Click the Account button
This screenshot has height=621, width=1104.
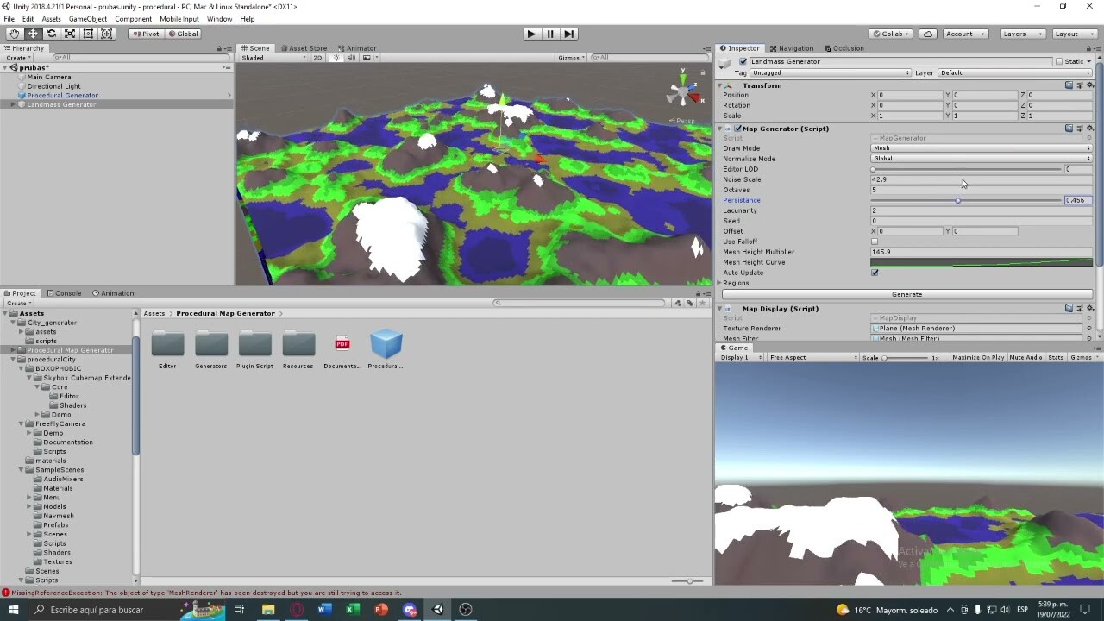pyautogui.click(x=963, y=34)
